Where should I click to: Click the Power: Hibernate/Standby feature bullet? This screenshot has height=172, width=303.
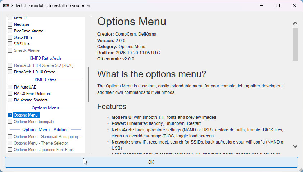pyautogui.click(x=156, y=123)
